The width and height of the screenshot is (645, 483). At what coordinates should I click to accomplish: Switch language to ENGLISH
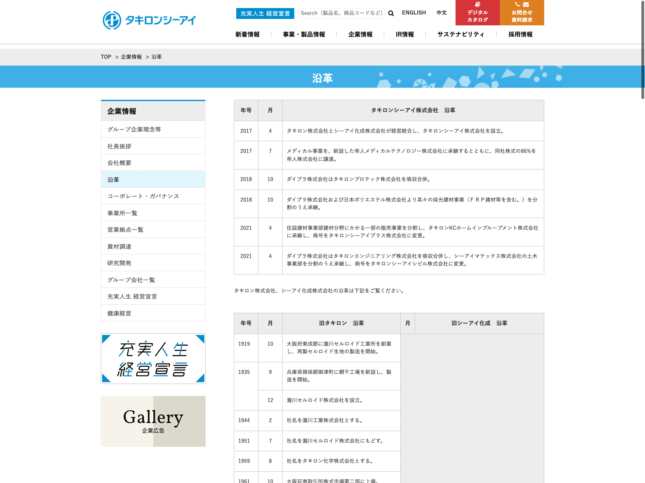pos(414,13)
